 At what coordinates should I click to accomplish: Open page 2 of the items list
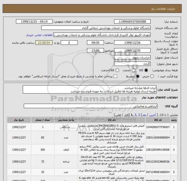coord(135,115)
